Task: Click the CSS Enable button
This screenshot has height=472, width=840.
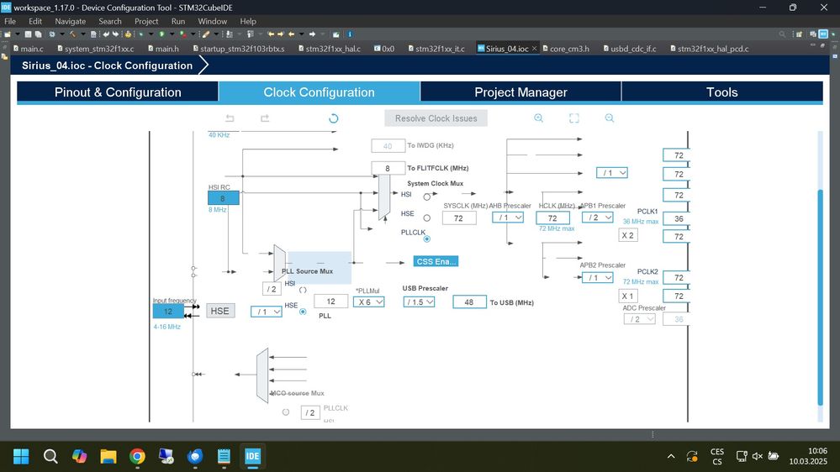Action: [436, 262]
